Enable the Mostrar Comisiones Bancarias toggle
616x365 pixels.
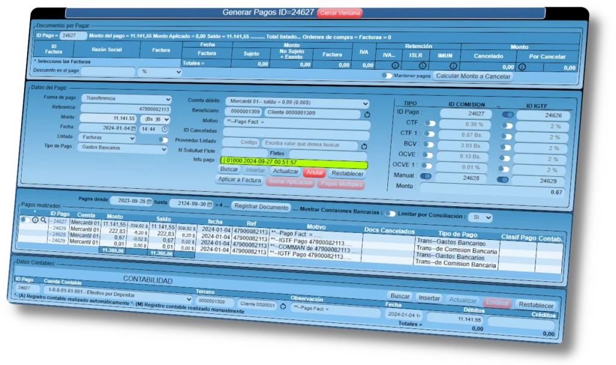391,213
